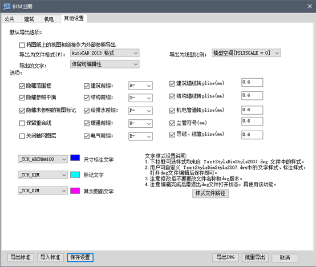Click the 建筑墙线转pline width field
This screenshot has height=267, width=316.
coord(252,82)
